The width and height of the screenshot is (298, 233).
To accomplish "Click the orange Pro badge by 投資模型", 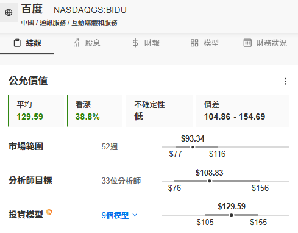I will [x=49, y=212].
